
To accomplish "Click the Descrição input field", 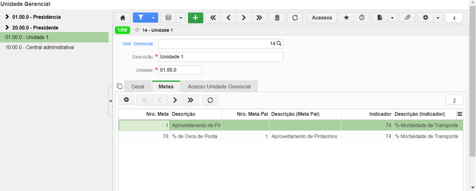I will tap(221, 57).
